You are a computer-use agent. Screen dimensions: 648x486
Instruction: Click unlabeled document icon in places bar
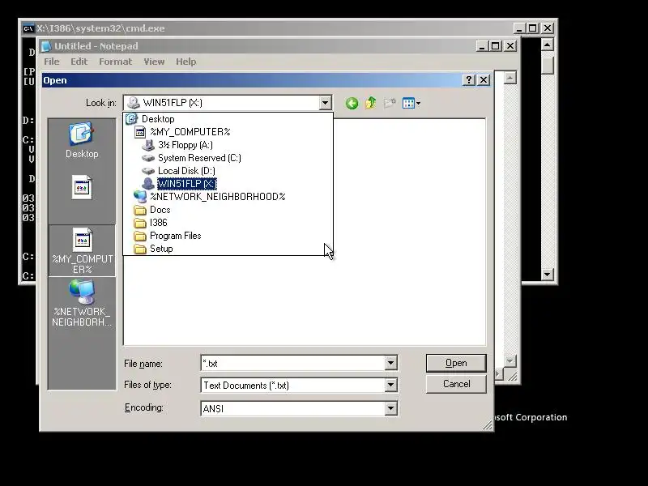pyautogui.click(x=82, y=187)
